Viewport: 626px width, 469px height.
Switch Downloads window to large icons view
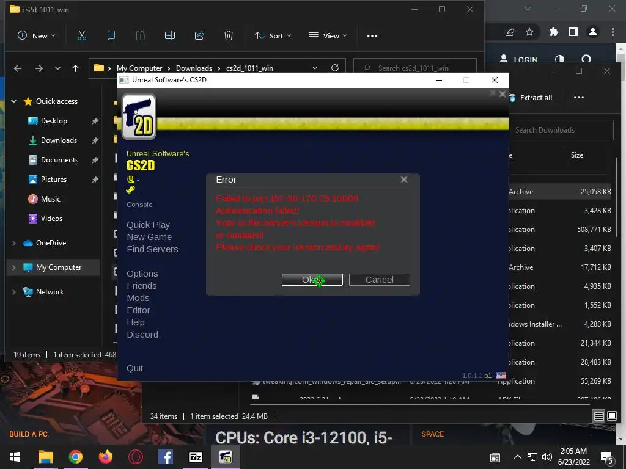pyautogui.click(x=611, y=416)
